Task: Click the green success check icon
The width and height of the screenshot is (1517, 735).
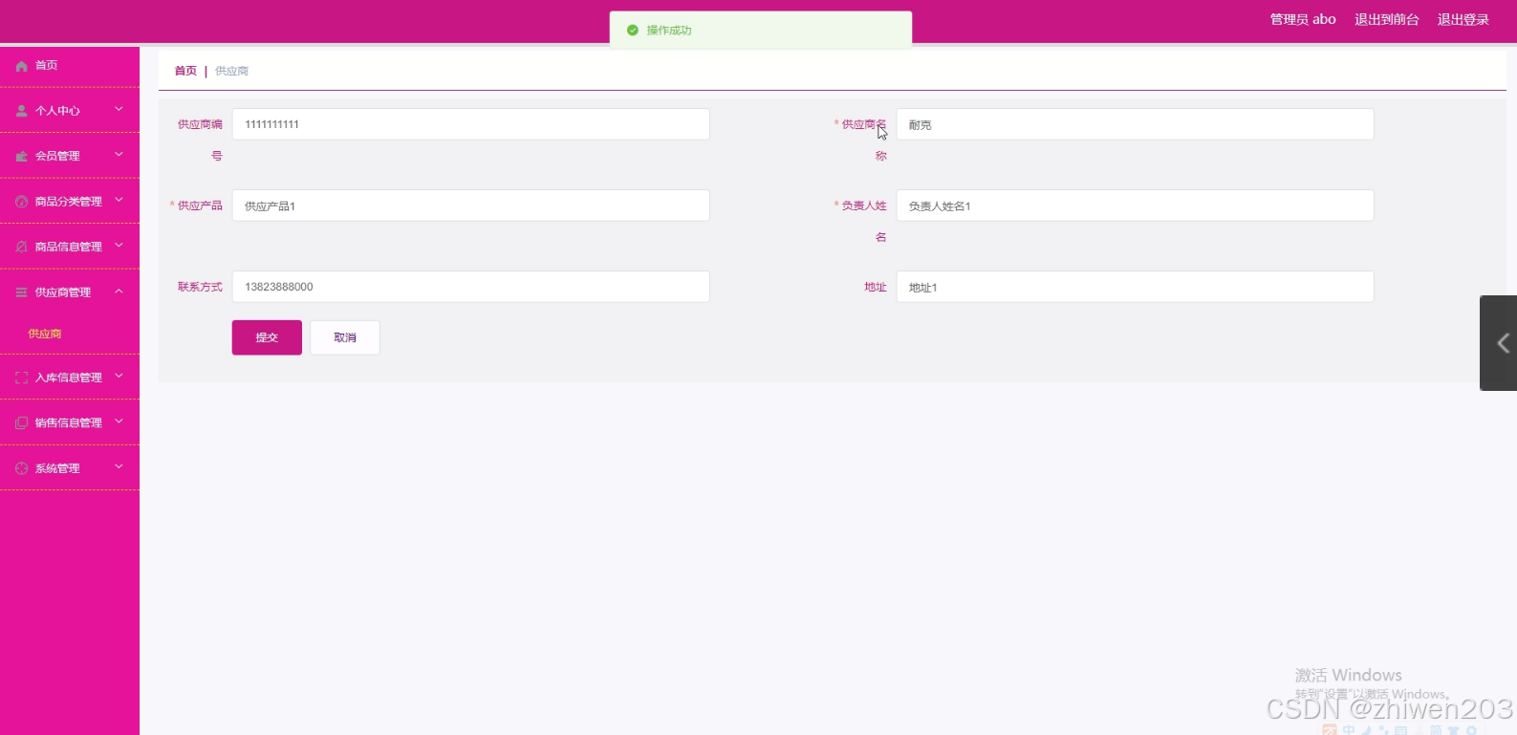Action: [632, 31]
